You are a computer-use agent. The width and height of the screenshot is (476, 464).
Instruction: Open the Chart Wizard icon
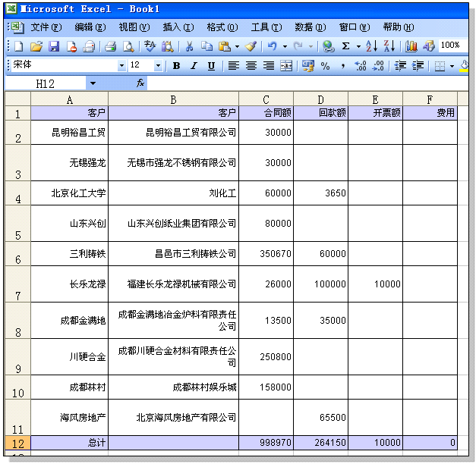(411, 46)
